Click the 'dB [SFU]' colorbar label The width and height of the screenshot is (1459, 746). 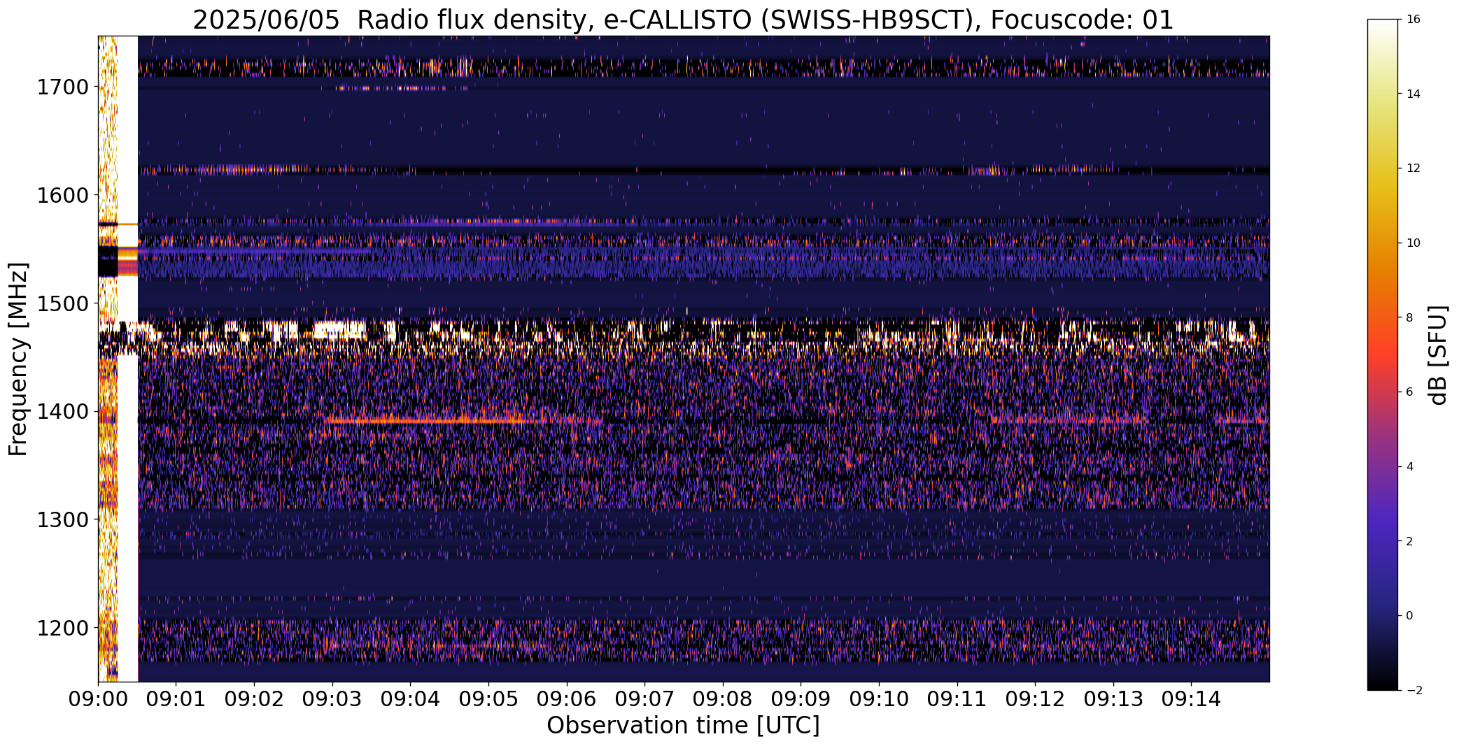(1438, 355)
